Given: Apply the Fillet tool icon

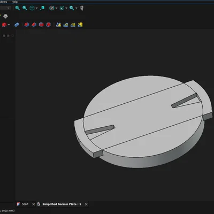Looking at the screenshot, I should point(27,25).
